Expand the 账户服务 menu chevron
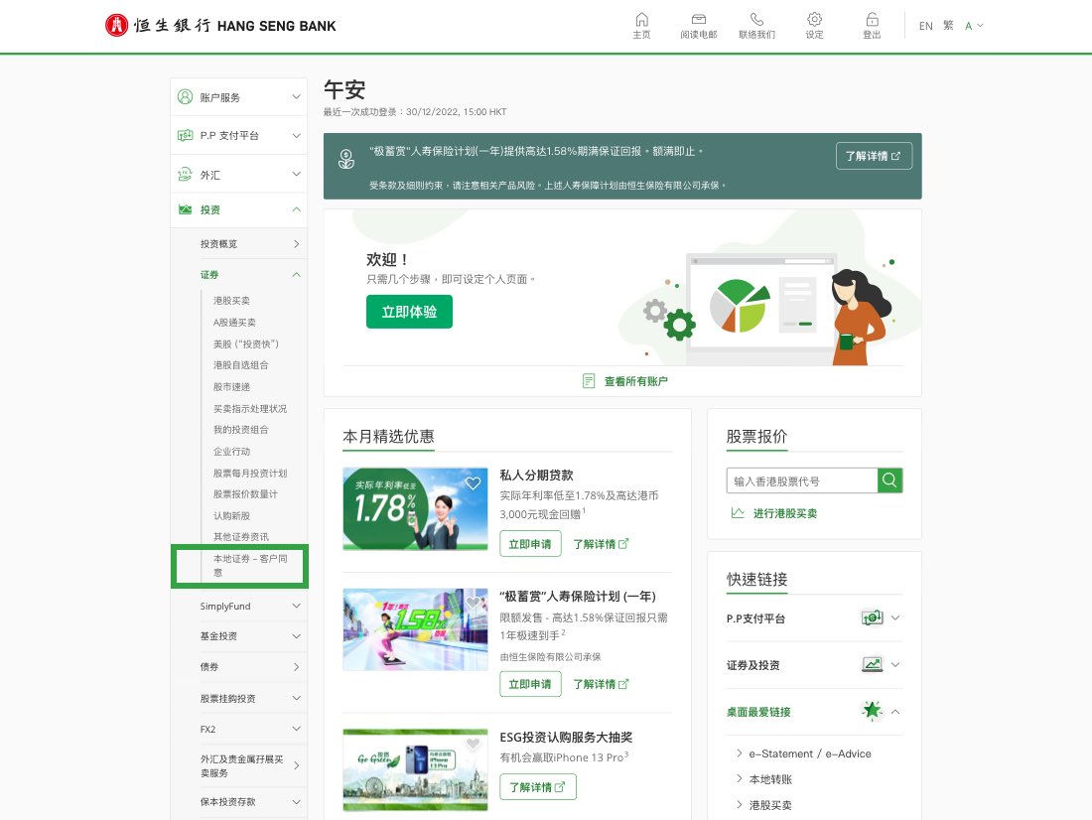The width and height of the screenshot is (1092, 820). tap(296, 97)
